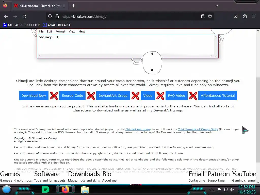
Task: Open the Email contact link
Action: pyautogui.click(x=197, y=177)
